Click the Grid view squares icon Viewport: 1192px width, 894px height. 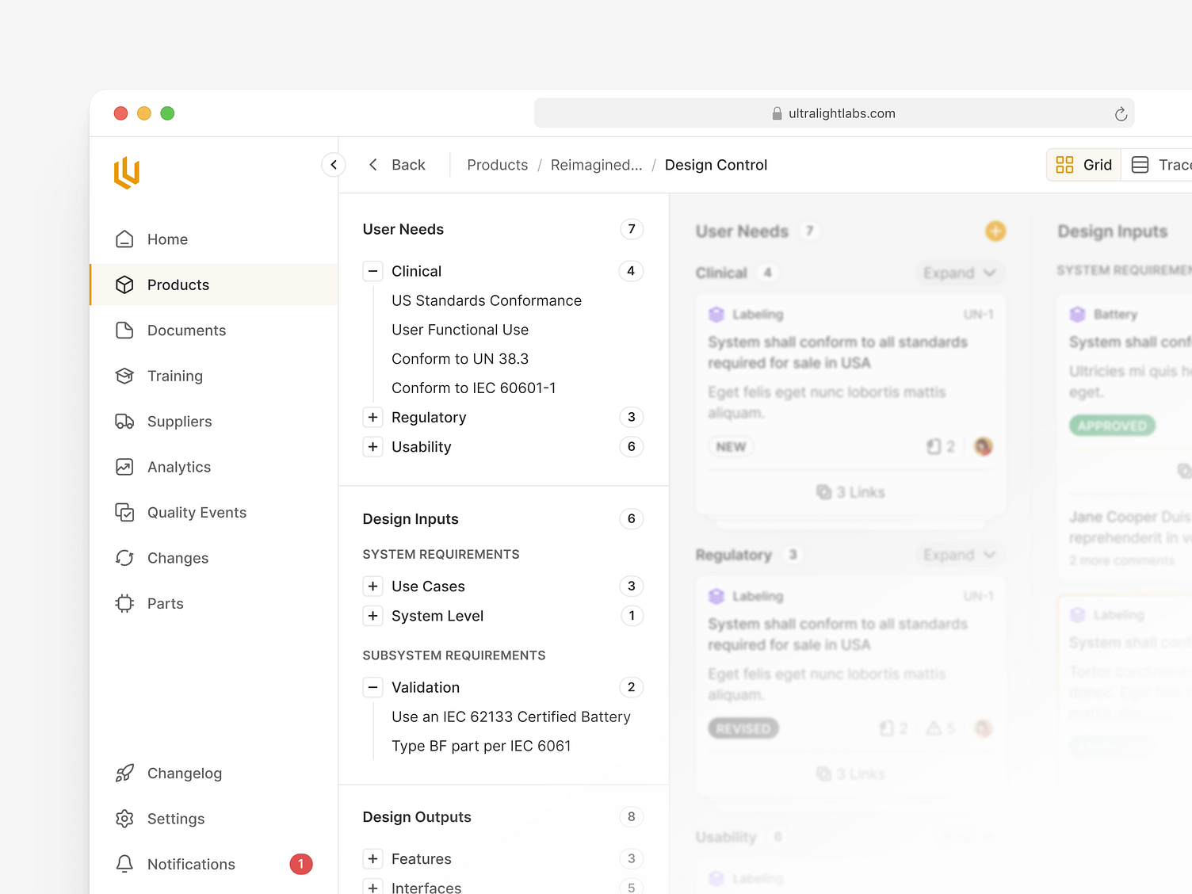click(x=1064, y=165)
